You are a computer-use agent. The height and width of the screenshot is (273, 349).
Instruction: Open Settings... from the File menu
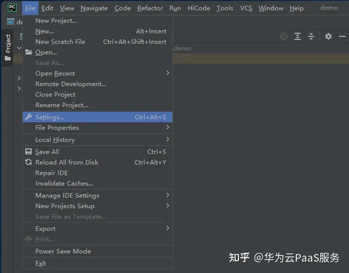click(98, 117)
